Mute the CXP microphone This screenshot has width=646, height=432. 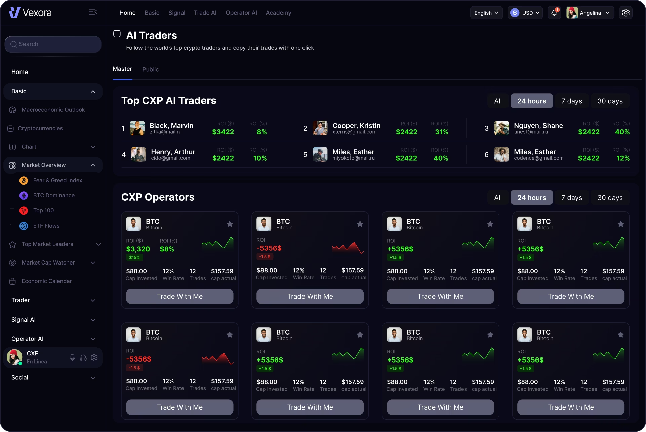[72, 357]
